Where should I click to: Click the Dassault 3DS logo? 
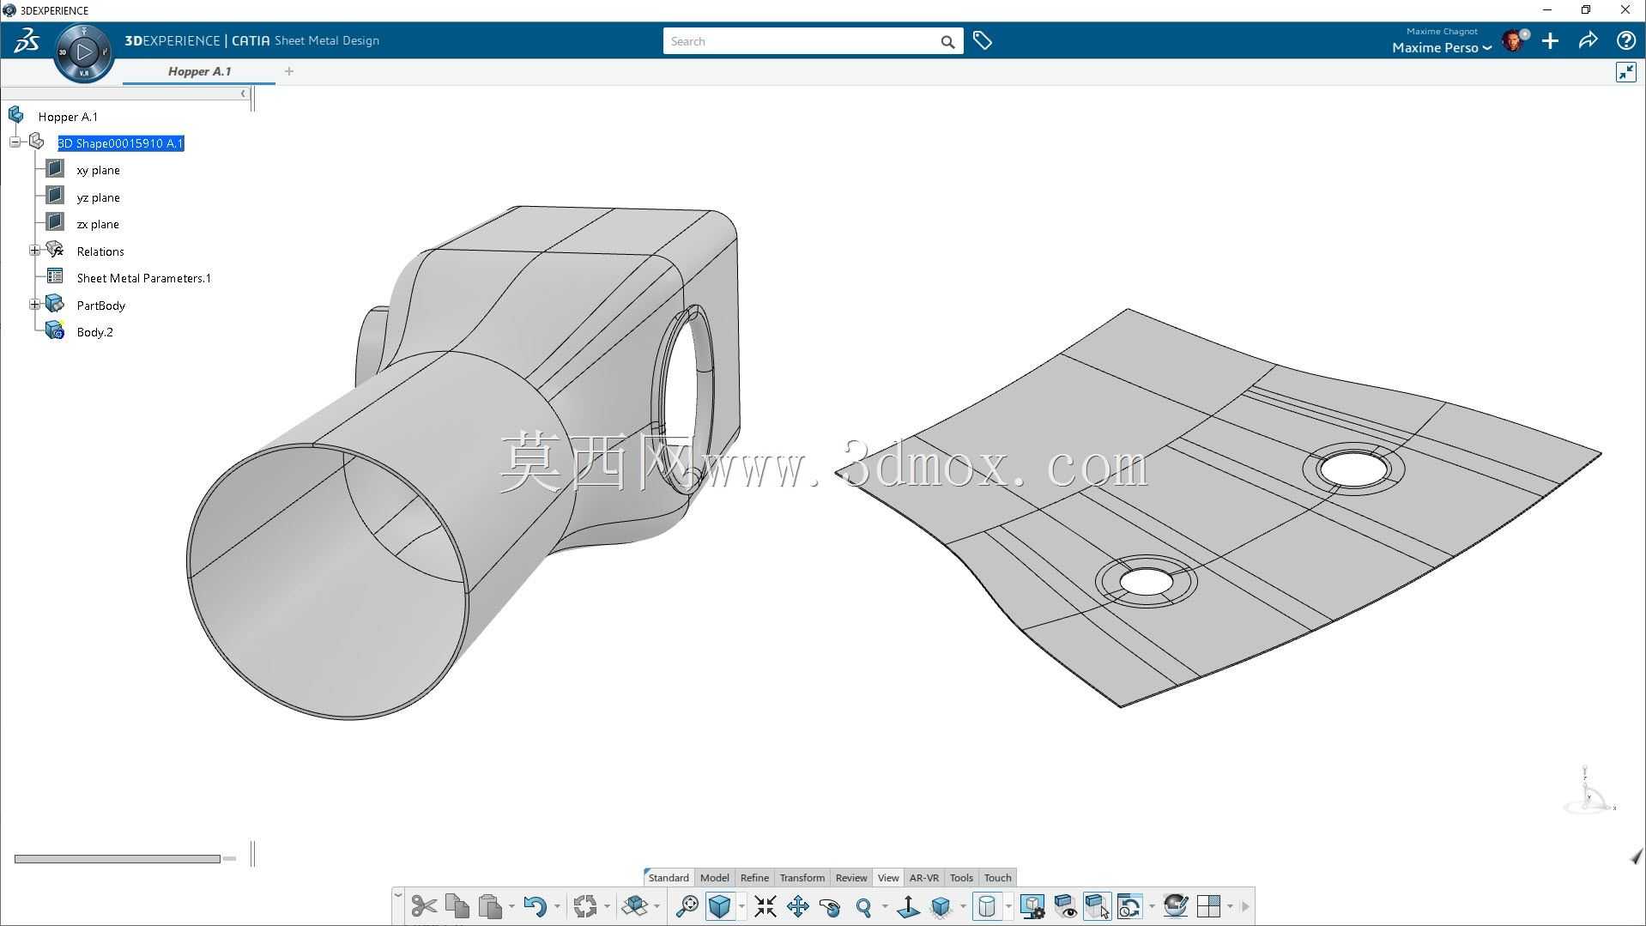(27, 40)
